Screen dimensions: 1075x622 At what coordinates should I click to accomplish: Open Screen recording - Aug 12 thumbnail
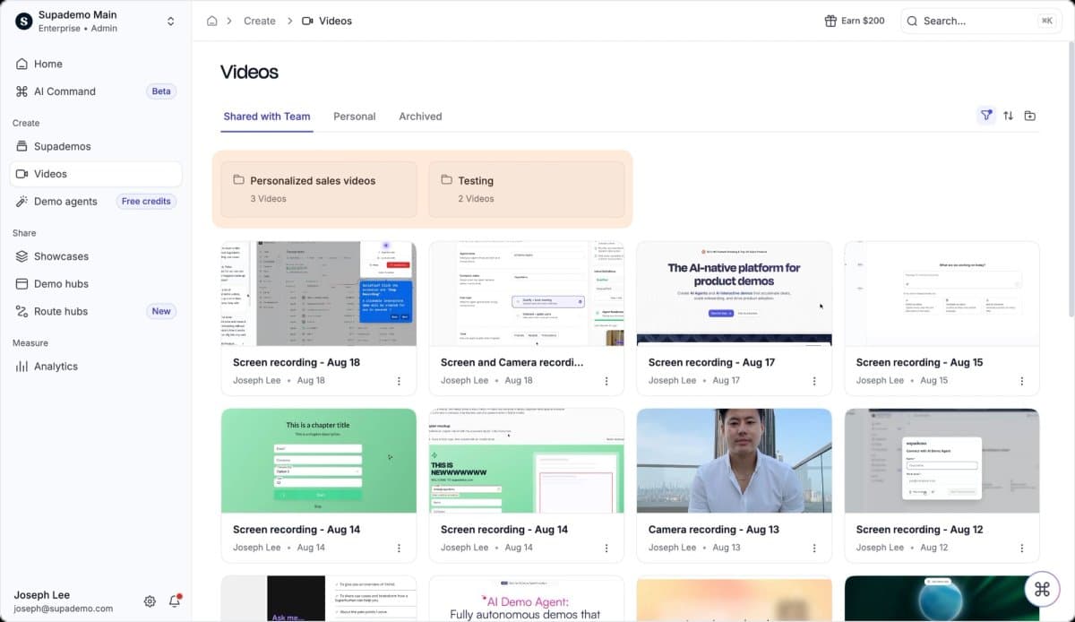942,461
